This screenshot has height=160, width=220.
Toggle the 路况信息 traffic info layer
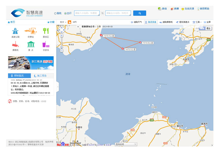[x=151, y=22]
